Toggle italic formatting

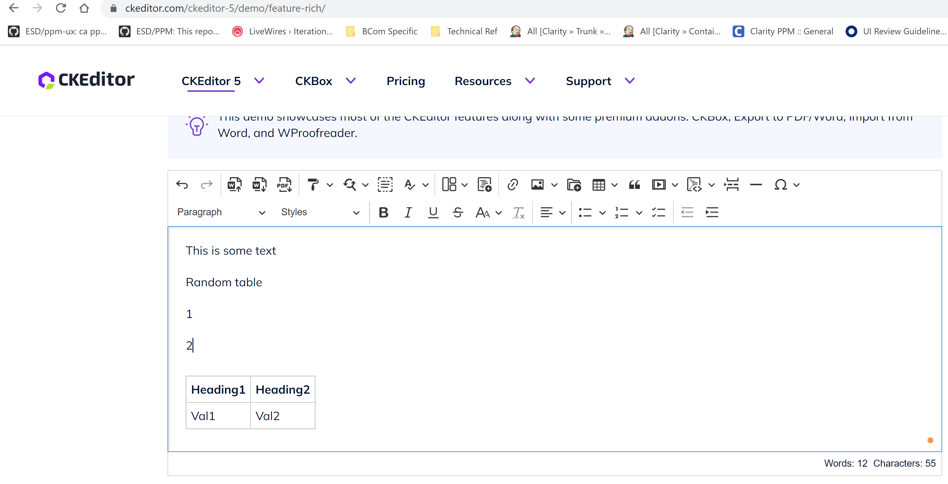click(x=408, y=212)
